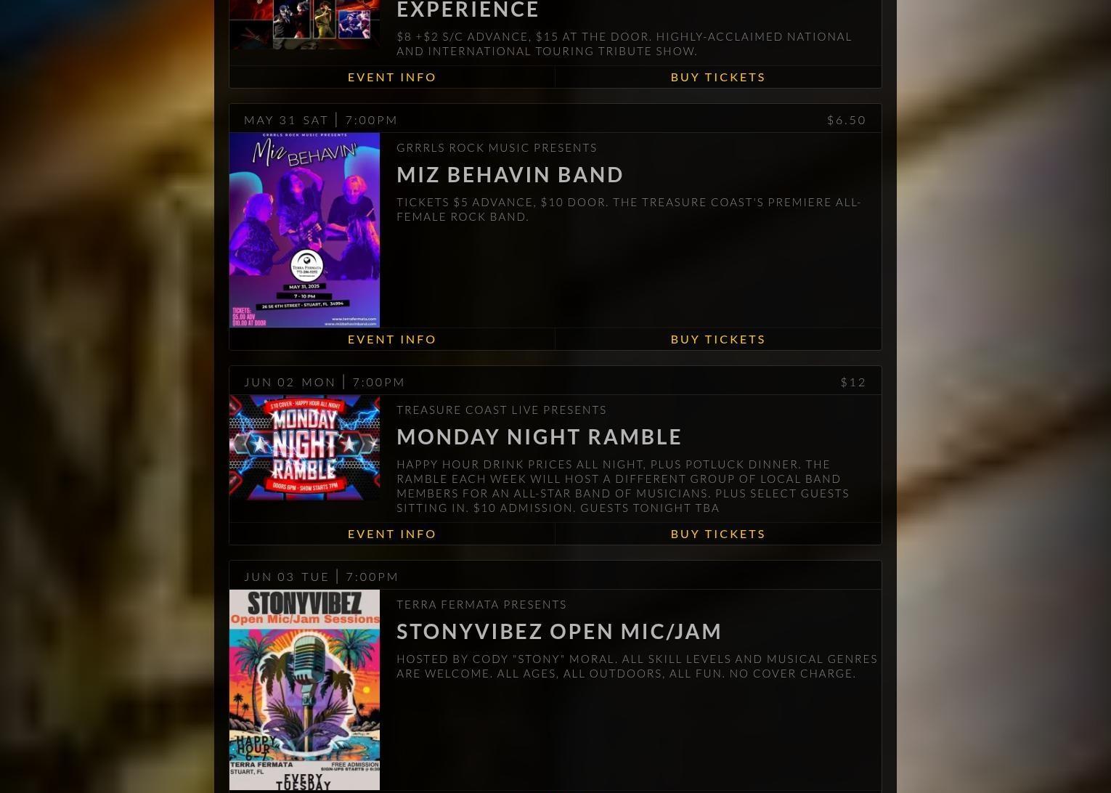Open Event Info for Miz Behavin Band
The height and width of the screenshot is (793, 1111).
[392, 339]
